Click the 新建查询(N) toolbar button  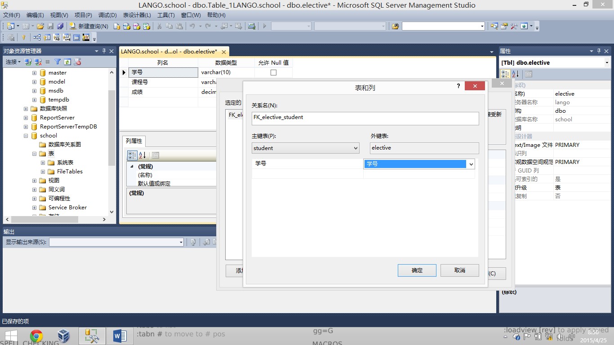point(89,26)
